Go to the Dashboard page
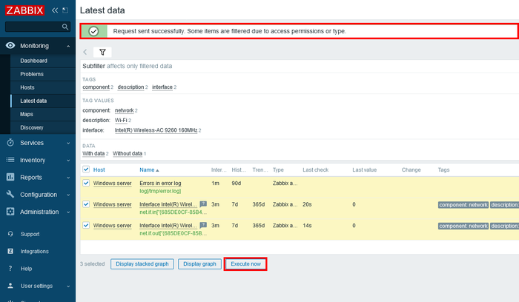 click(x=33, y=61)
